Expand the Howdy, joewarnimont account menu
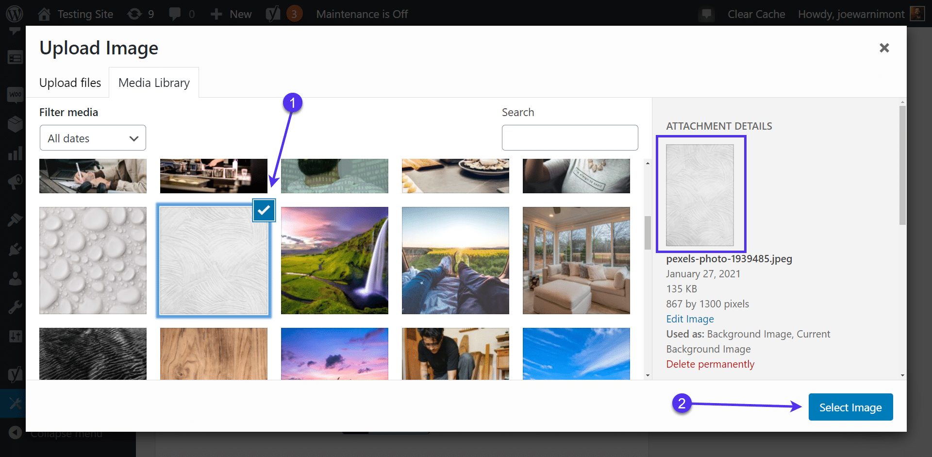Screen dimensions: 932x457 pyautogui.click(x=851, y=13)
